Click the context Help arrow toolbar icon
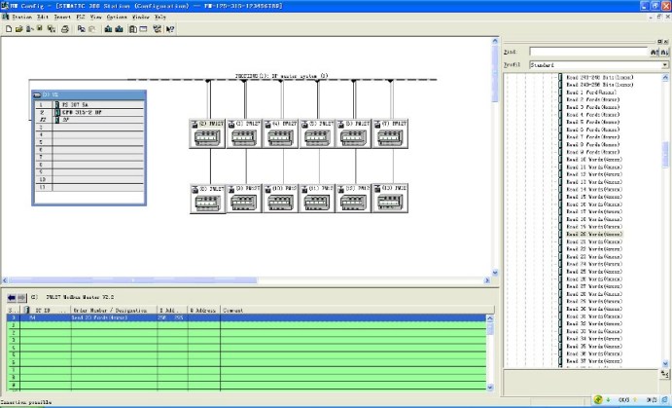This screenshot has width=672, height=408. (x=171, y=30)
